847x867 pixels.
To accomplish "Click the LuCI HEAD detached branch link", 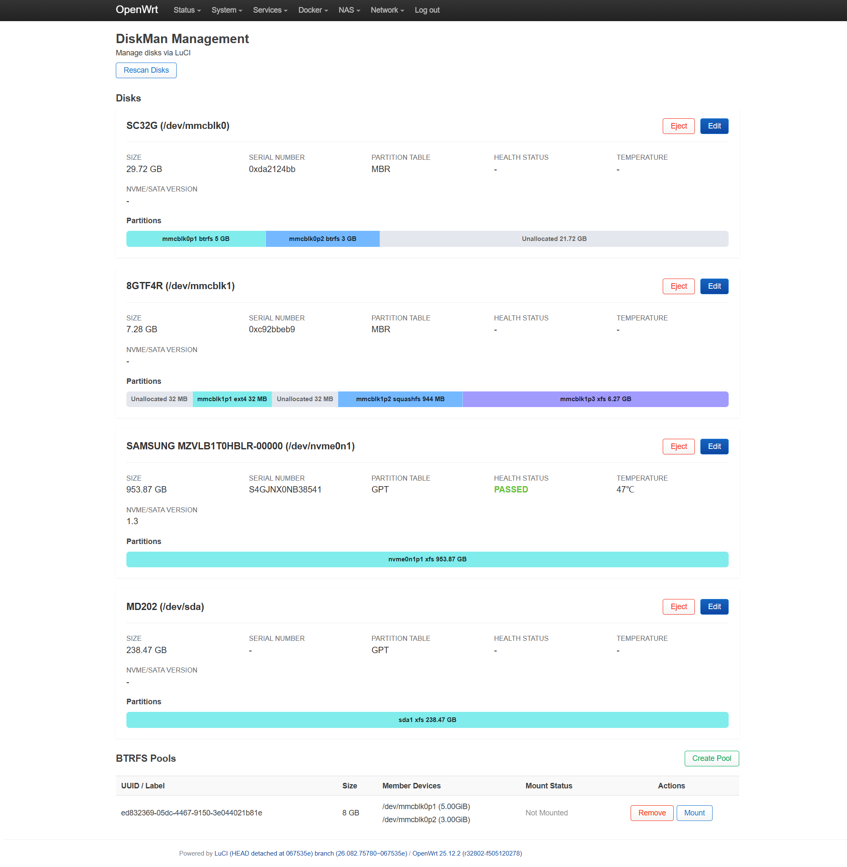I will pos(311,853).
